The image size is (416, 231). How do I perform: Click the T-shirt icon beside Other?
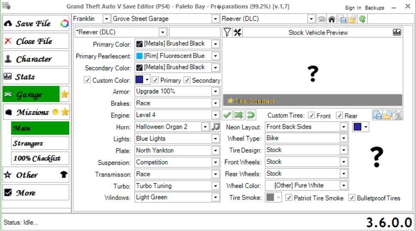(x=64, y=175)
